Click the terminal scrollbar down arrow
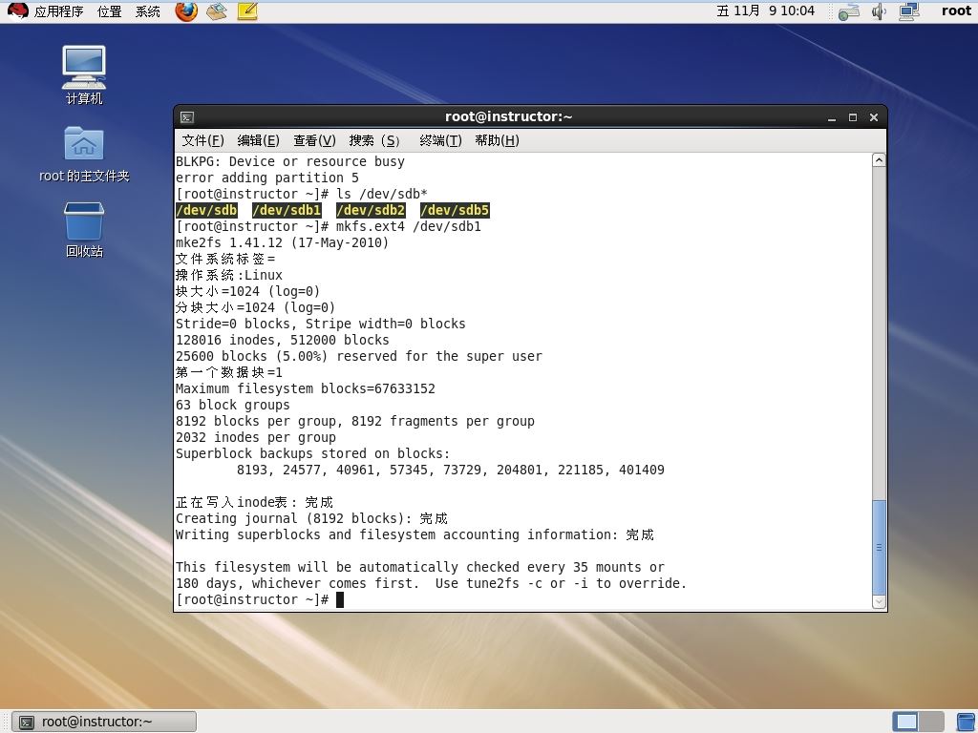 [879, 601]
